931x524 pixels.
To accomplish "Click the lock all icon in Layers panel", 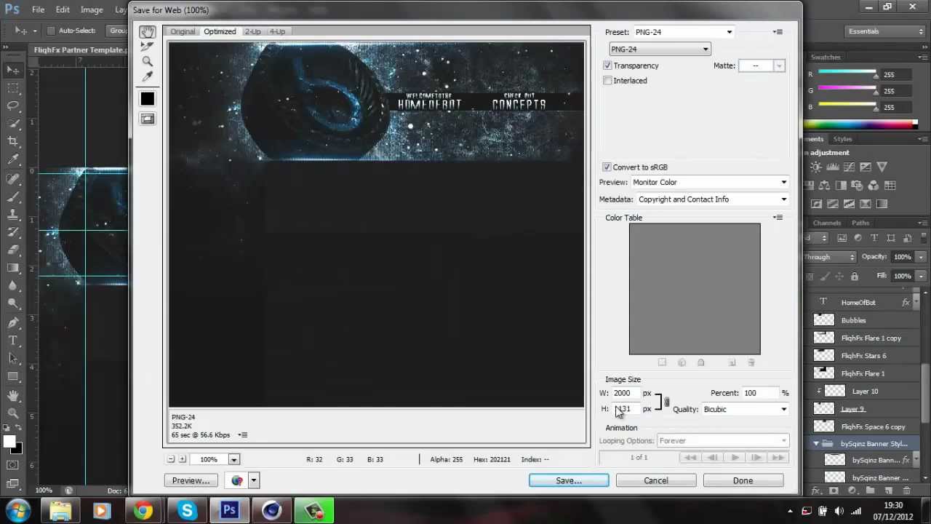I will click(855, 277).
